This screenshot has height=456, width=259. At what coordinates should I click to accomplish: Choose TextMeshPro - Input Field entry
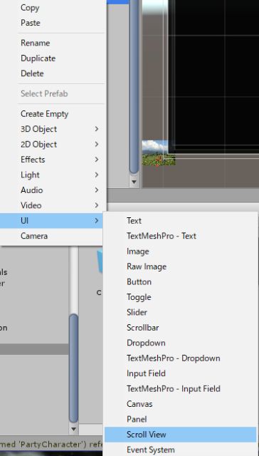(174, 388)
